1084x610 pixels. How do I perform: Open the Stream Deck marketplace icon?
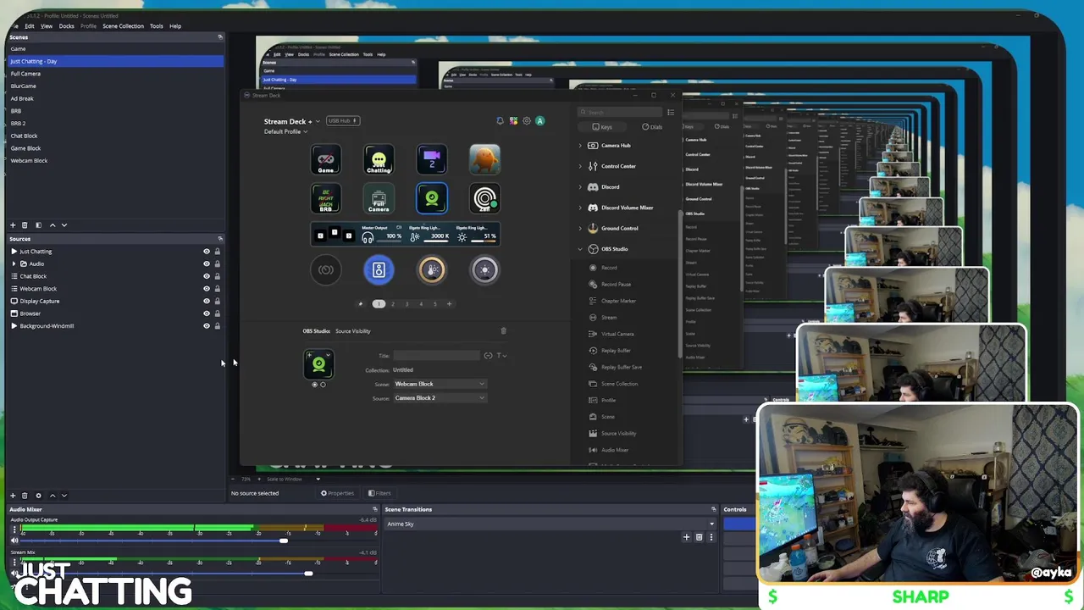tap(513, 121)
